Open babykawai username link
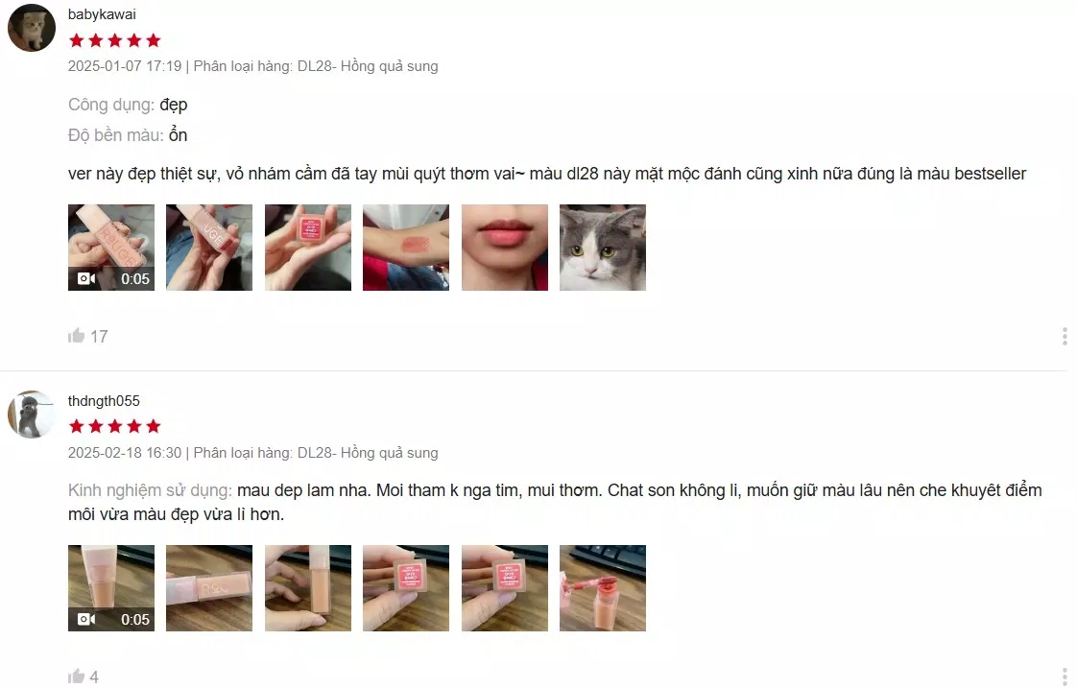1077x688 pixels. pyautogui.click(x=102, y=14)
